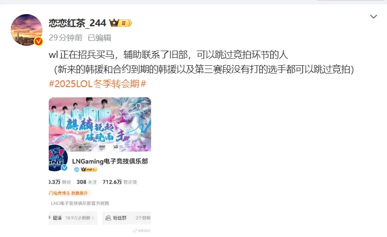
Task: Click the magnifier icon on the image
Action: pos(139,106)
